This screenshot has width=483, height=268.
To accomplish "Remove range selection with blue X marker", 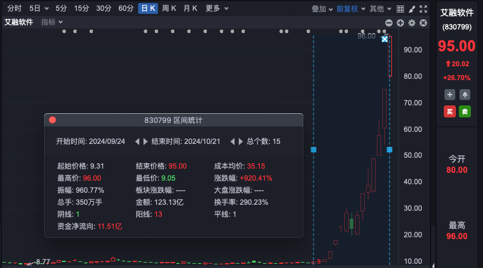I will tap(385, 39).
